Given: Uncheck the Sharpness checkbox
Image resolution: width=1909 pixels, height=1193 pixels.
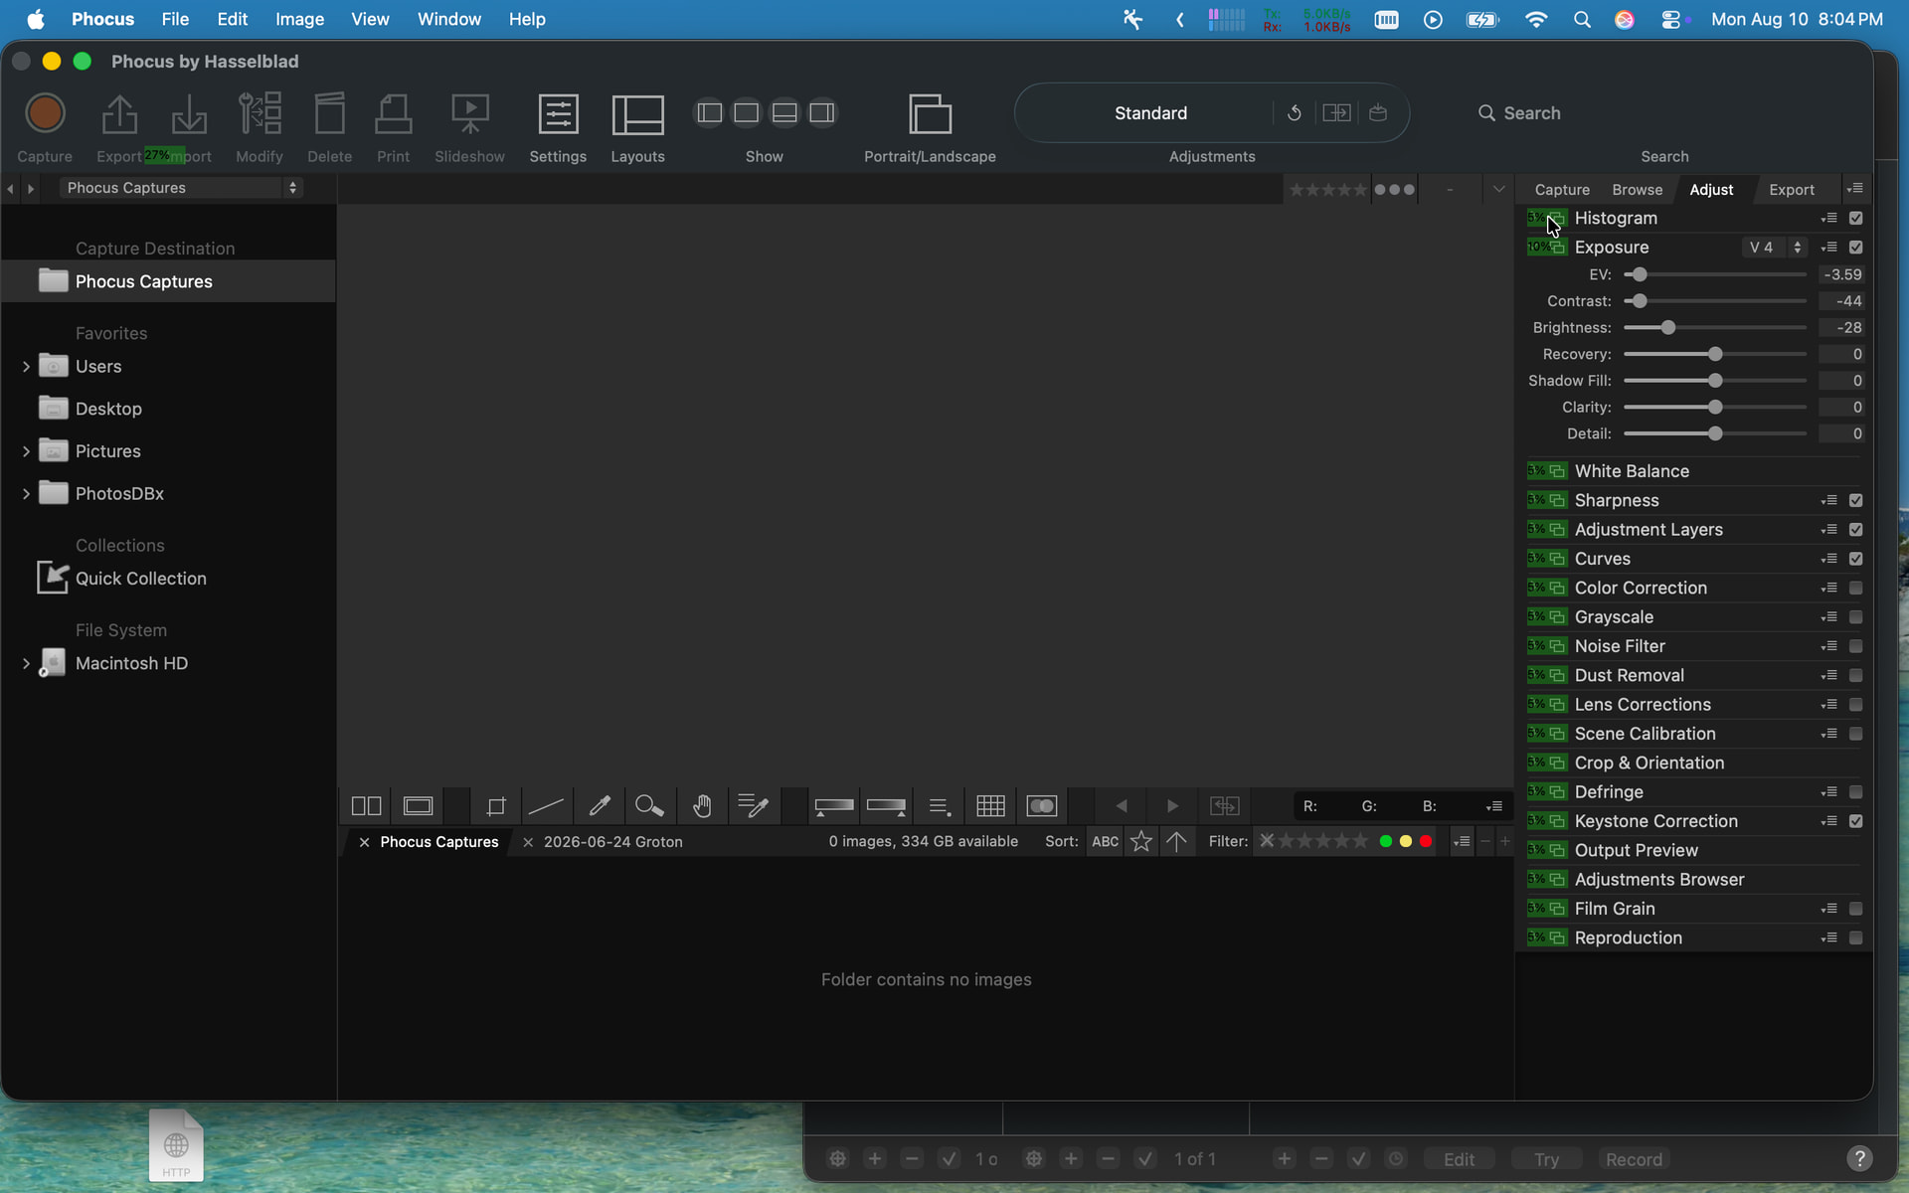Looking at the screenshot, I should [x=1855, y=501].
